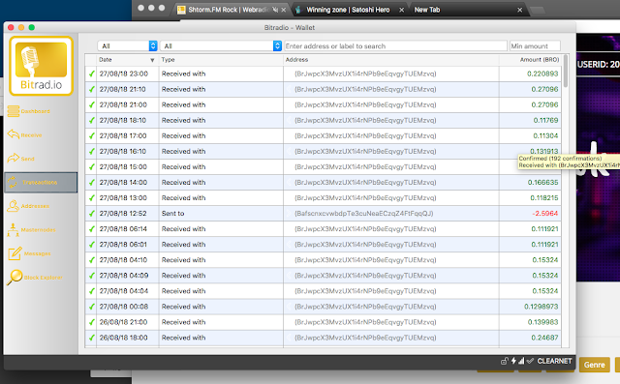Open the Masternodes page

(x=31, y=229)
